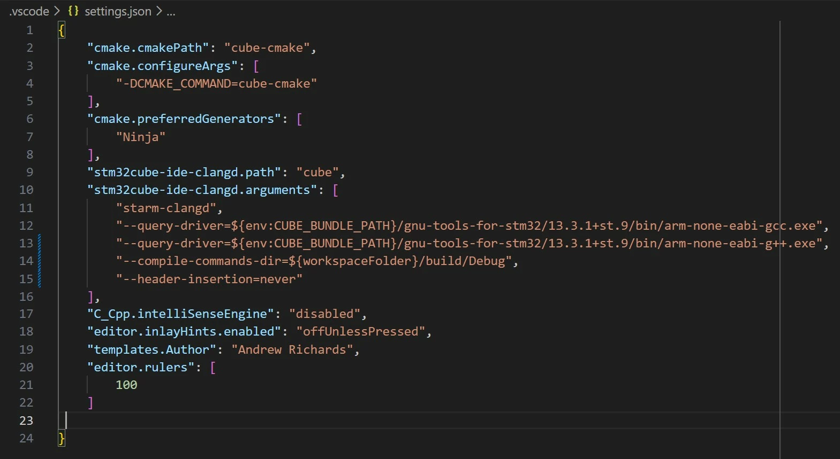Click the "cmake.cmakePath" key text
The height and width of the screenshot is (459, 840).
(148, 48)
